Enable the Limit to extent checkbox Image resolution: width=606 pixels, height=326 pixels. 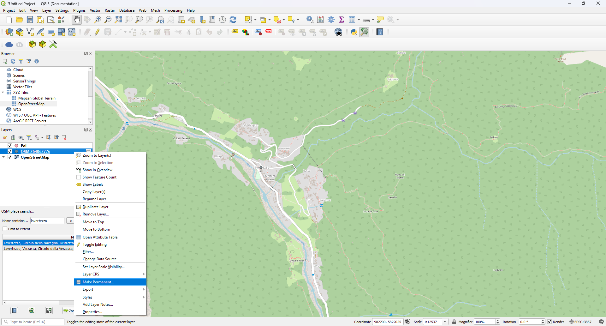(x=5, y=229)
